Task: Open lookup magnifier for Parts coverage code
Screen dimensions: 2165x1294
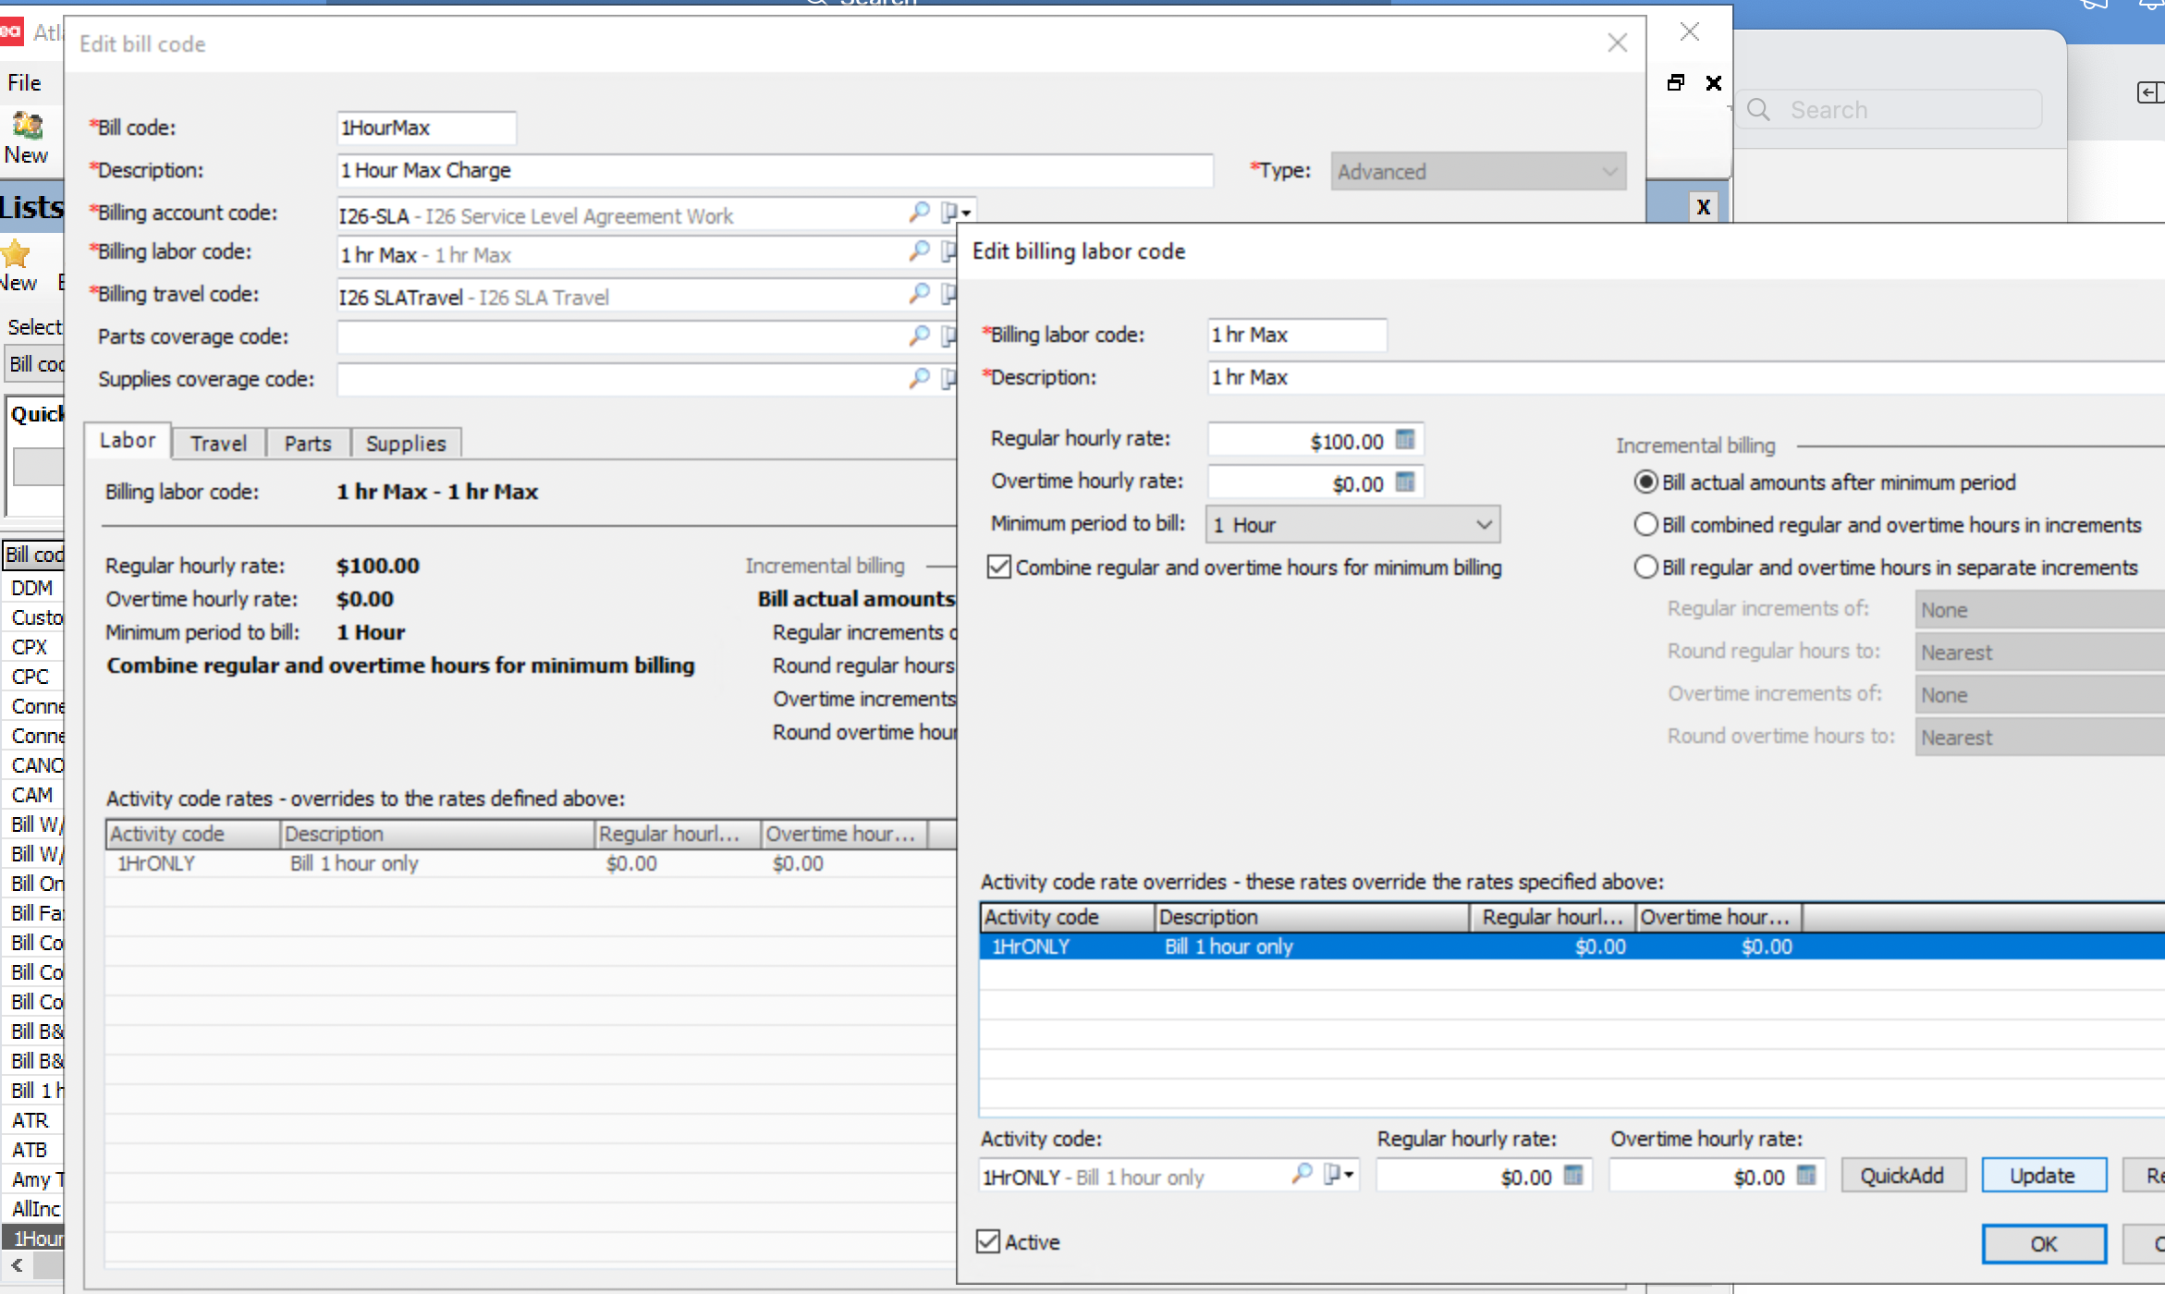Action: [x=919, y=336]
